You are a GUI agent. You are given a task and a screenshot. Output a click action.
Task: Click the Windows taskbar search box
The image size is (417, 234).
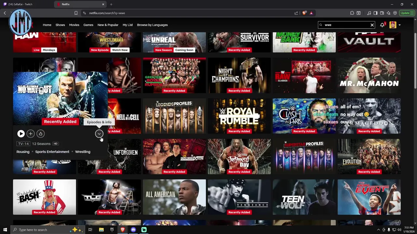tap(48, 230)
